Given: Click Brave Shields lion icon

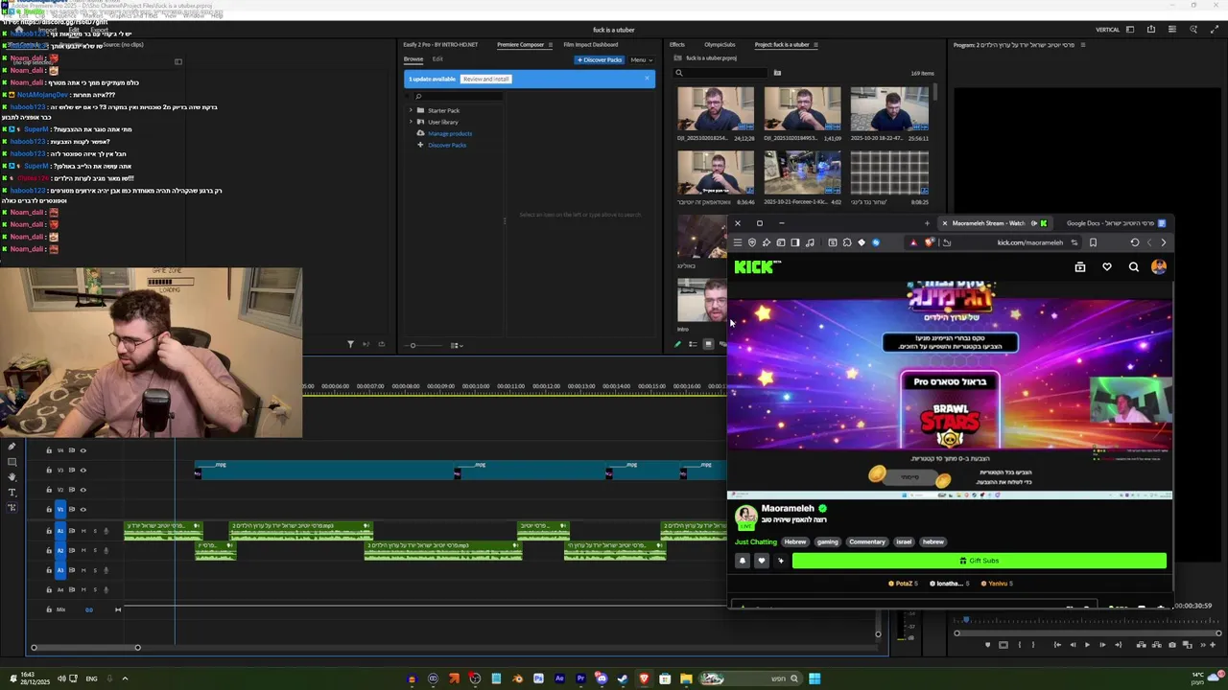Looking at the screenshot, I should [x=928, y=242].
